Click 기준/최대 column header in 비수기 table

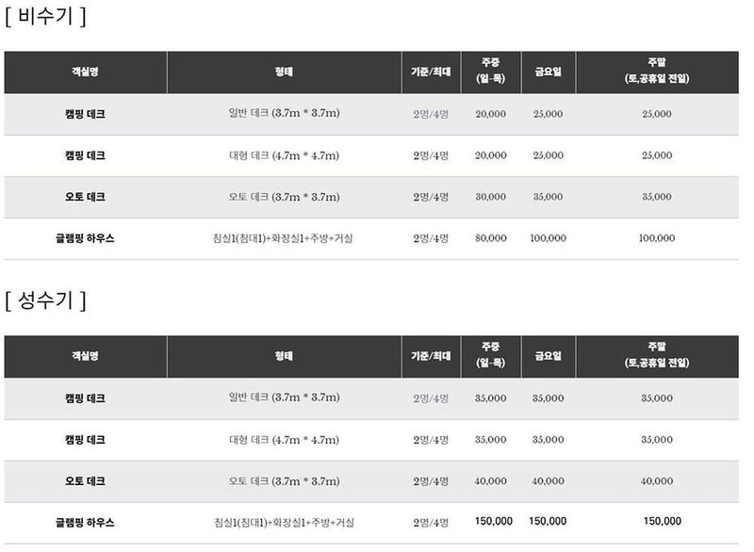(x=431, y=73)
